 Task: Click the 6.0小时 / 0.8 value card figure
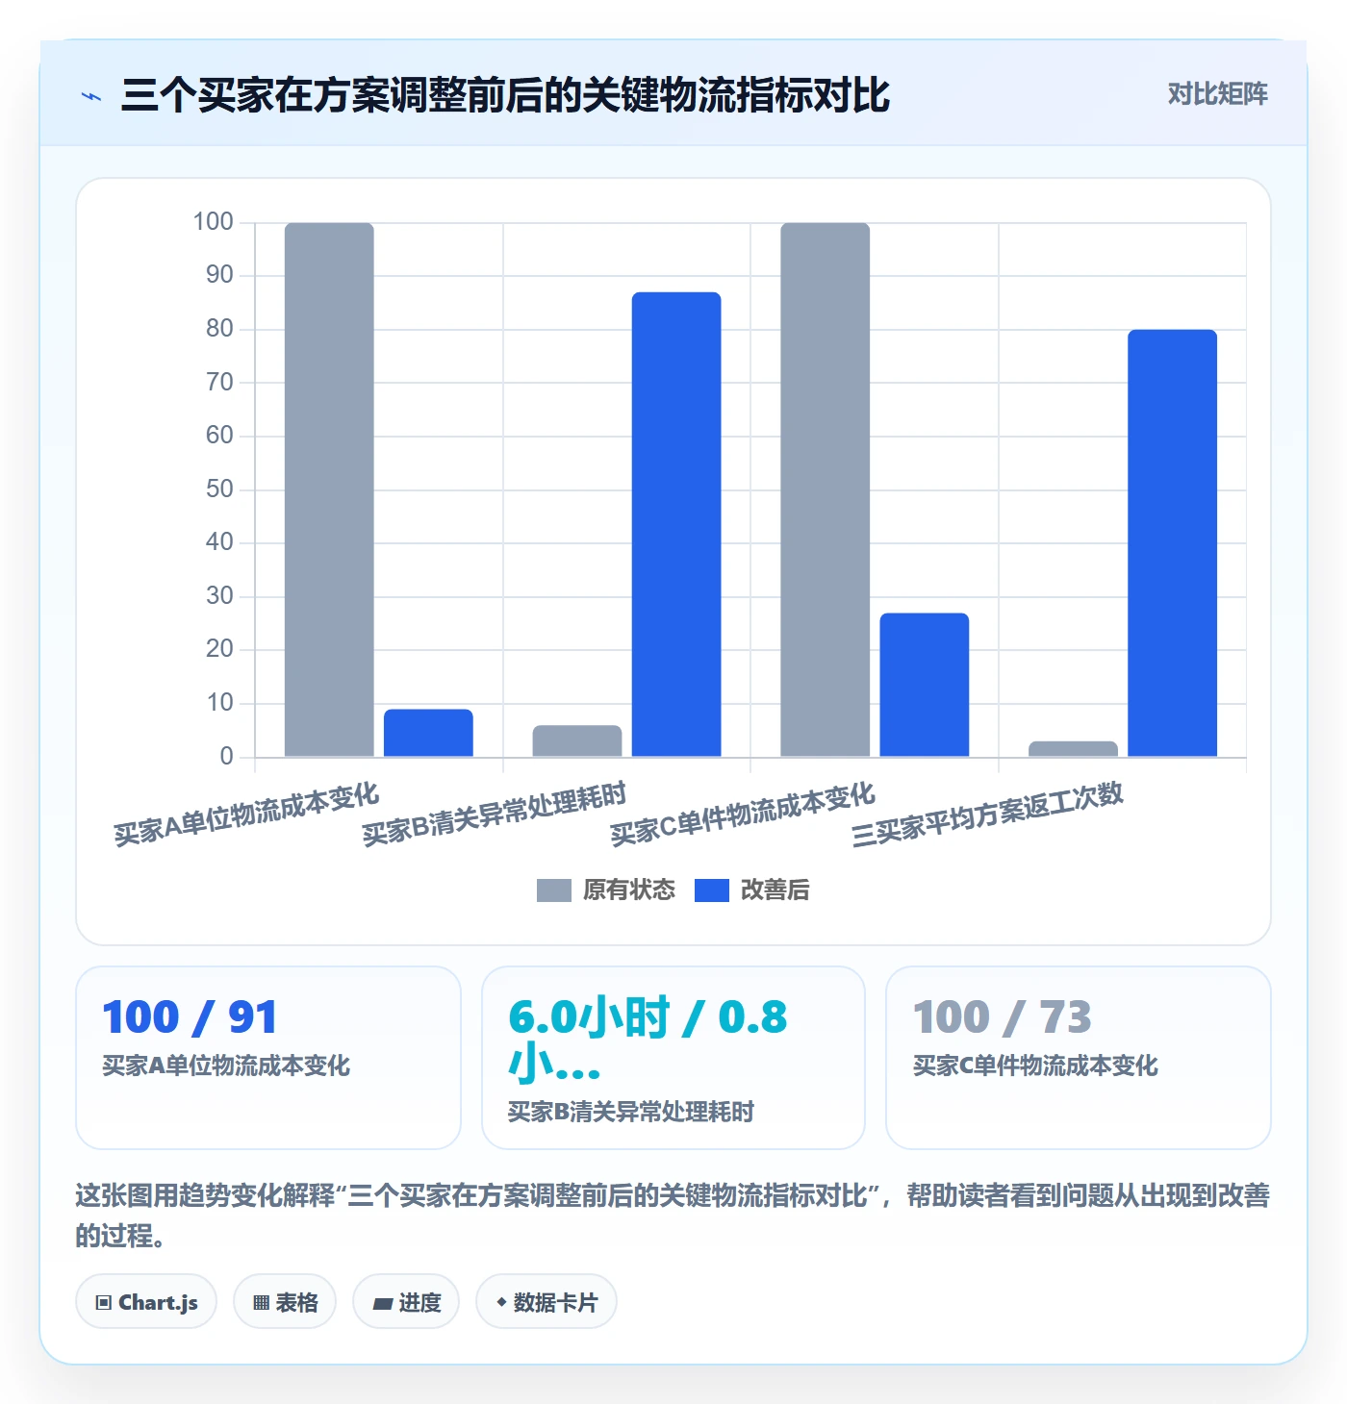click(648, 1040)
